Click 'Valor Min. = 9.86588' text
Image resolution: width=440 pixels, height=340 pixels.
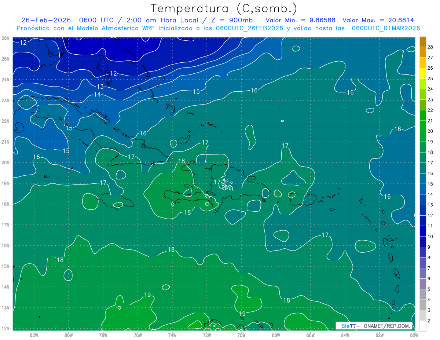click(x=301, y=21)
